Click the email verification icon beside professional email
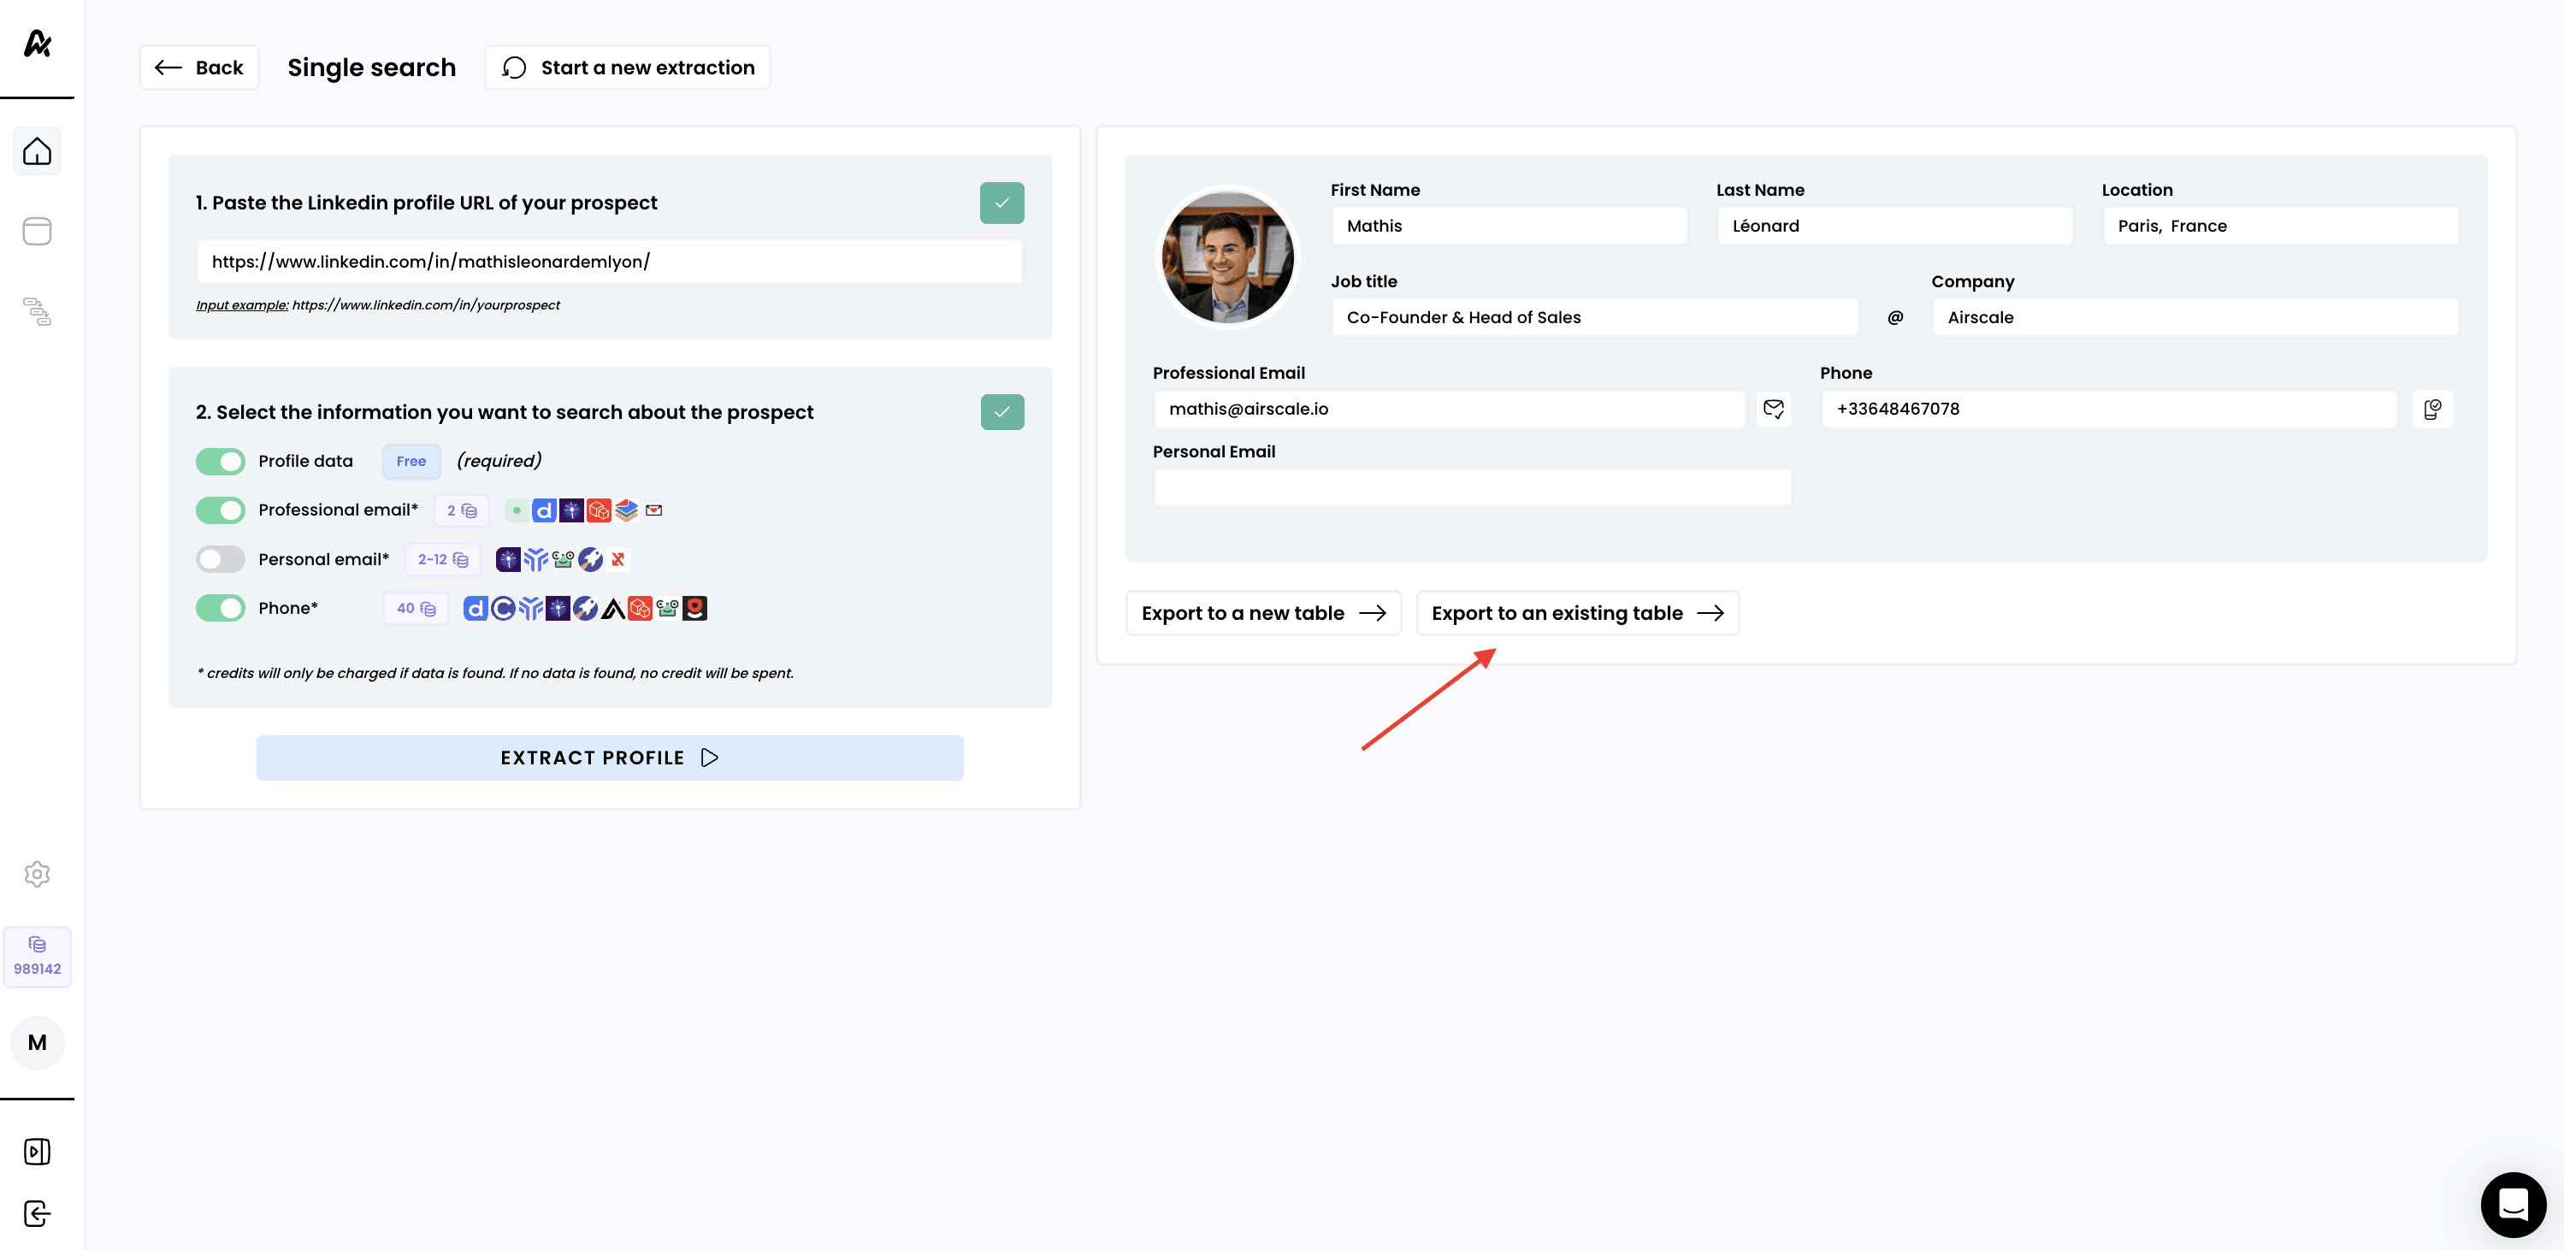Screen dimensions: 2564x1250 click(1773, 409)
